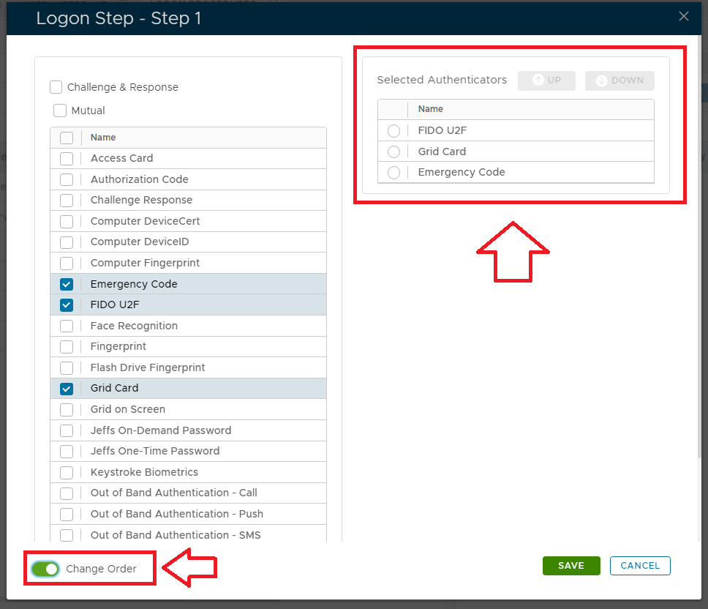Click Jeffs One-Time Password row text
Image resolution: width=708 pixels, height=609 pixels.
(155, 451)
